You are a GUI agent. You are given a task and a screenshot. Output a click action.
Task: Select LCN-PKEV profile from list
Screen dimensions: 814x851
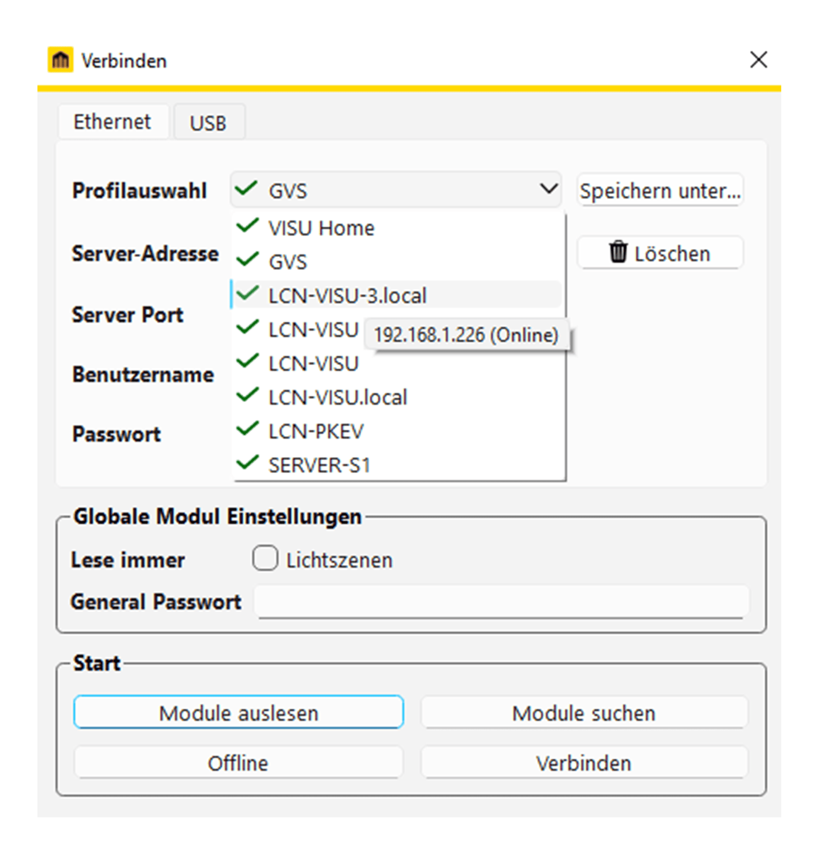[x=398, y=431]
